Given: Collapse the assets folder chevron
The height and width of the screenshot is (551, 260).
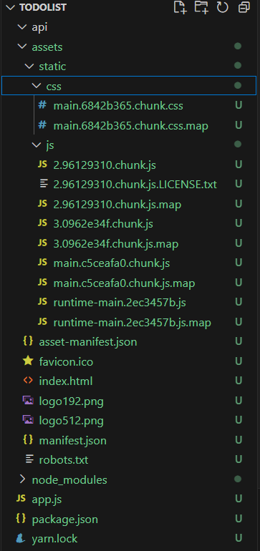Looking at the screenshot, I should click(22, 47).
